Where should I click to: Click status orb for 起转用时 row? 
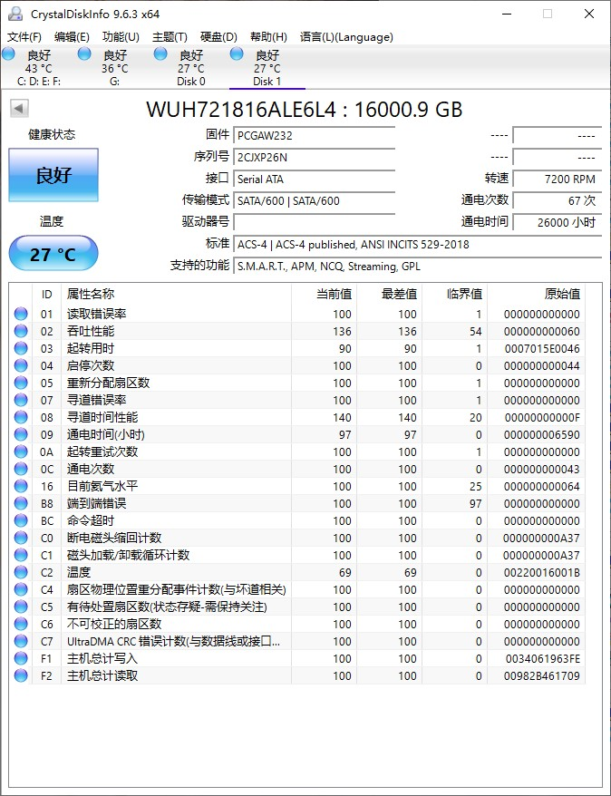pos(21,349)
